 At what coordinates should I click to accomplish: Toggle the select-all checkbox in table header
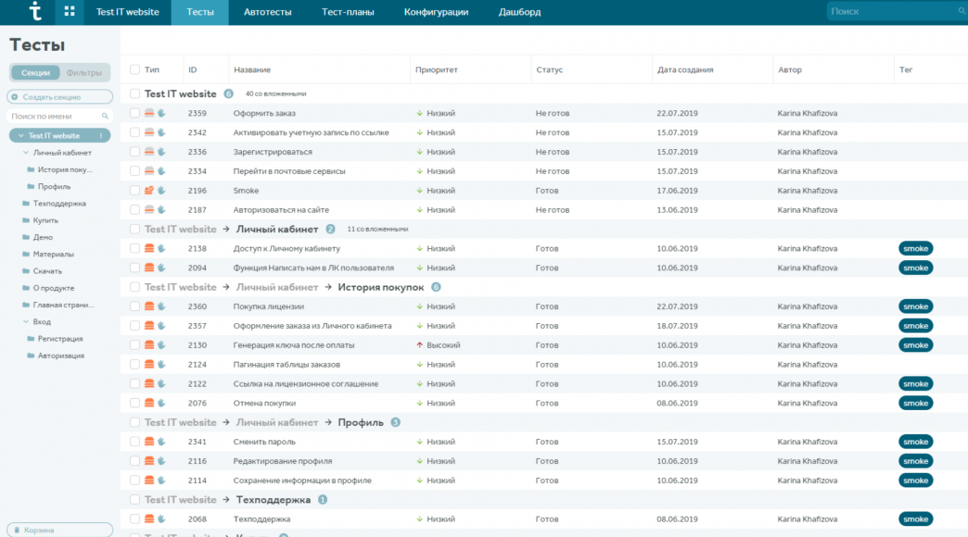[135, 69]
